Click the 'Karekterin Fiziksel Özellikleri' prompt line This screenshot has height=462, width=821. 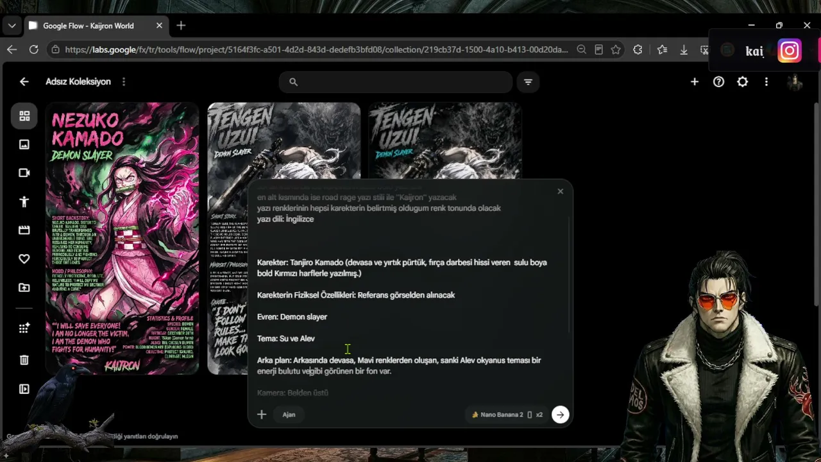click(356, 295)
